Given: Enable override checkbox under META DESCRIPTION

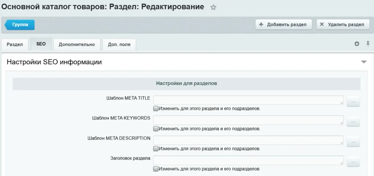Looking at the screenshot, I should pos(156,149).
